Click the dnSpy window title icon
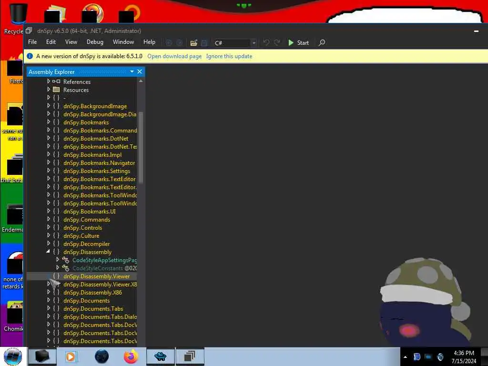This screenshot has height=366, width=488. click(29, 30)
